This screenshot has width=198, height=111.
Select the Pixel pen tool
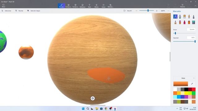tap(194, 17)
